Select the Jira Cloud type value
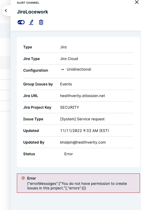 (x=69, y=59)
